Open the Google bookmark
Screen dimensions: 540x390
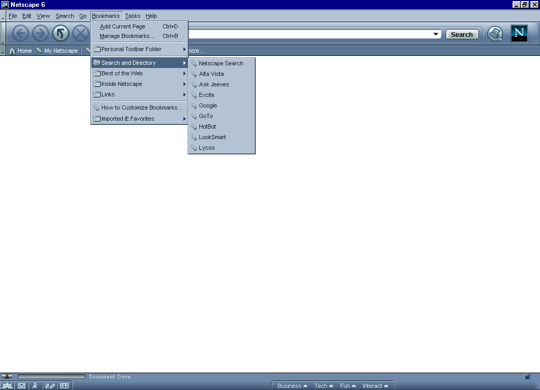click(x=222, y=106)
